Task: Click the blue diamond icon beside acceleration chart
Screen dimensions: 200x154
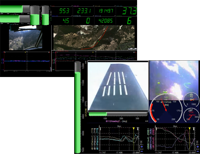Action: click(142, 147)
